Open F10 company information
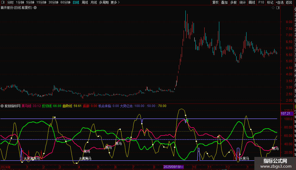The height and width of the screenshot is (170, 296). [x=261, y=3]
